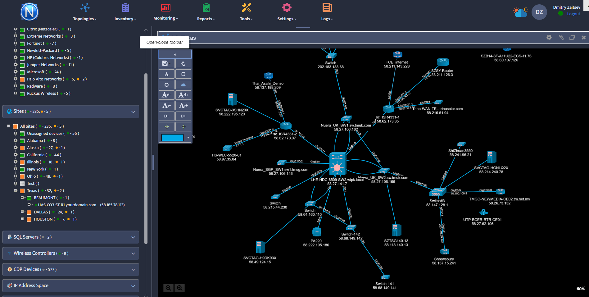Open the Reports menu
The width and height of the screenshot is (589, 297).
(x=206, y=12)
